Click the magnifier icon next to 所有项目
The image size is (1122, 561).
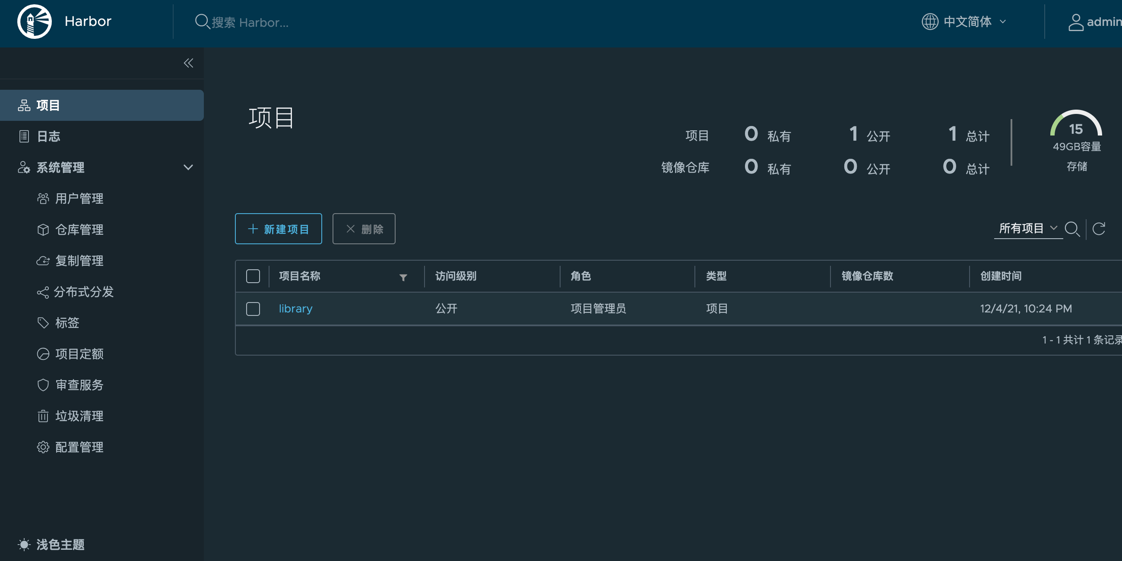(1072, 228)
